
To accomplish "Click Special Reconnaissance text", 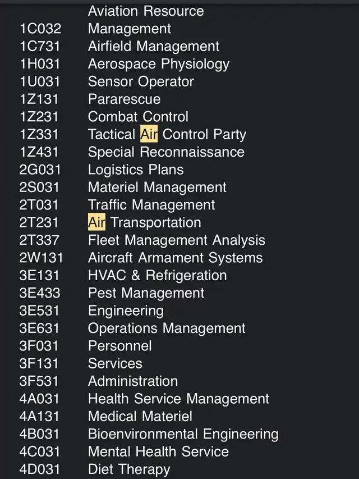I will pos(166,152).
